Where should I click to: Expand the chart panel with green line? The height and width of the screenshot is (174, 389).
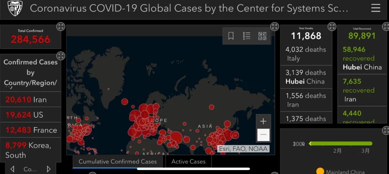coord(386,130)
